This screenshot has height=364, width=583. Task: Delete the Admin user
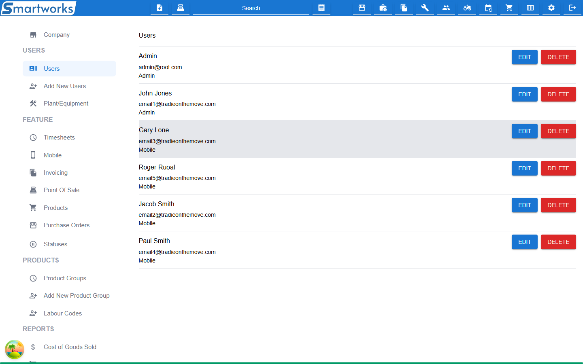(558, 57)
